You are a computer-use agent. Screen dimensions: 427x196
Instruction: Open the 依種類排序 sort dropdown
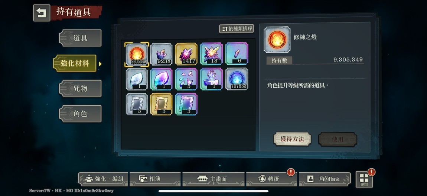click(x=237, y=28)
